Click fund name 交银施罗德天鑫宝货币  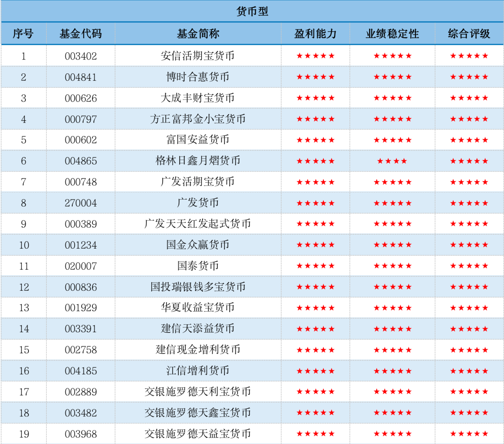pyautogui.click(x=198, y=412)
